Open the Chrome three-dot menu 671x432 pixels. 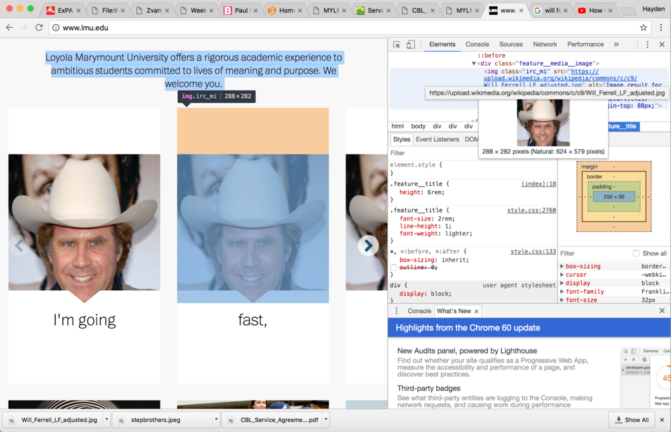661,28
